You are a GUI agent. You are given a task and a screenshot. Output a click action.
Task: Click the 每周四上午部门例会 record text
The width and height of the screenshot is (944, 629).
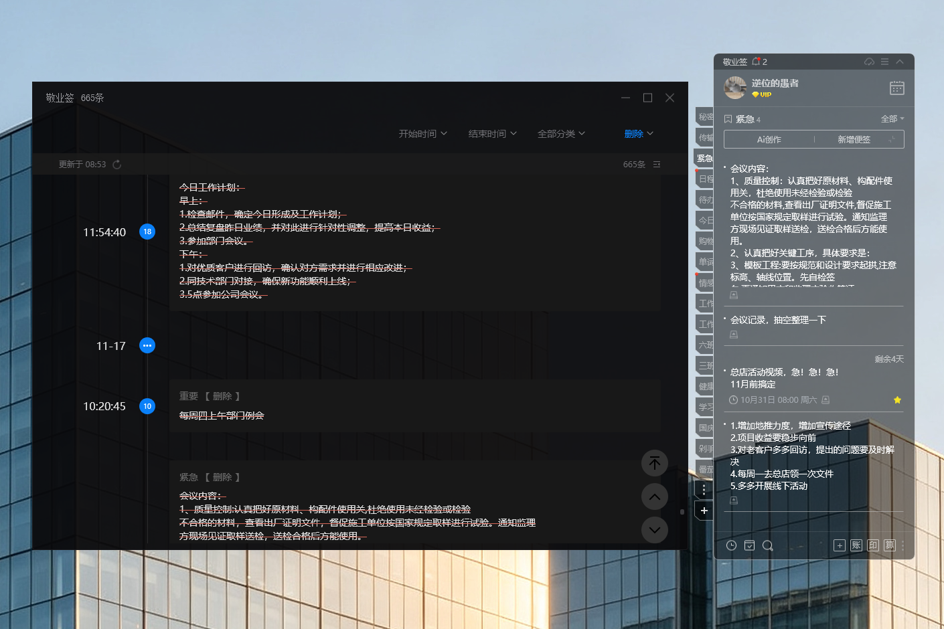(x=222, y=416)
